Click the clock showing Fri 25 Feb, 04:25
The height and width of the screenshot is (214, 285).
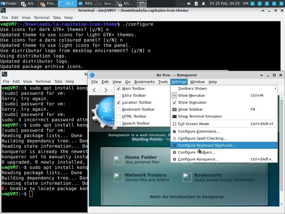point(225,3)
